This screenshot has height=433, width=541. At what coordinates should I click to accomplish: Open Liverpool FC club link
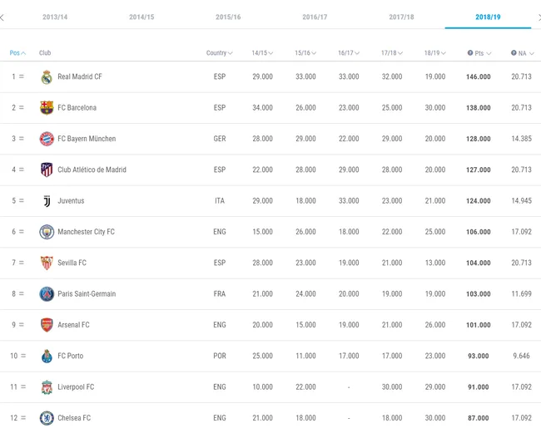click(76, 386)
